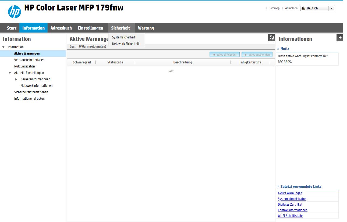Open the Kontaktinformationen recent link
This screenshot has width=347, height=222.
point(293,210)
